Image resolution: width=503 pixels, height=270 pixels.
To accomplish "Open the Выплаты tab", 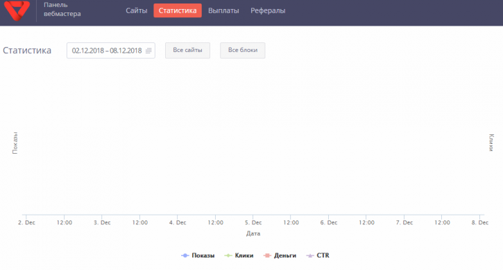I will (x=223, y=10).
